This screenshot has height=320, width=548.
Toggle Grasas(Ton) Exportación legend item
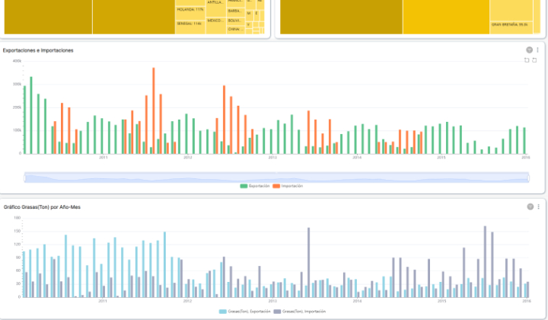[242, 312]
